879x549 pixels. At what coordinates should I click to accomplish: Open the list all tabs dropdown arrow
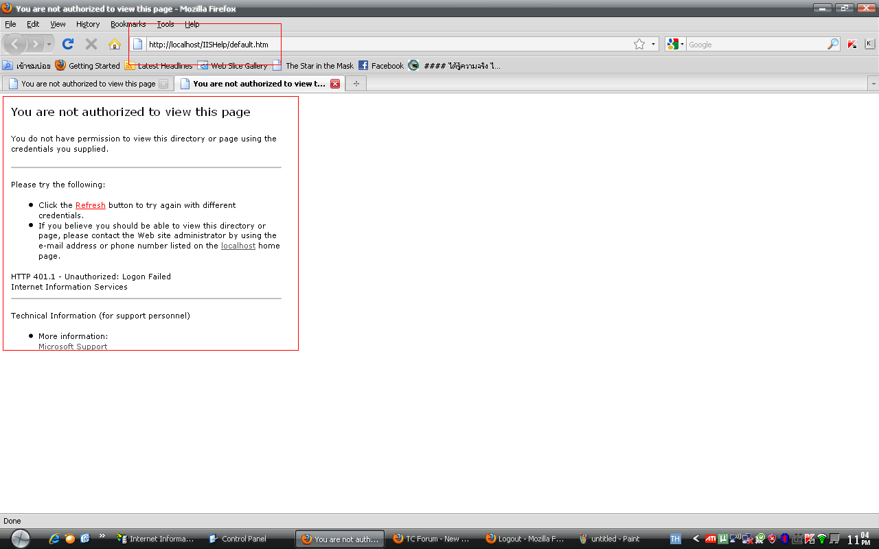[874, 84]
